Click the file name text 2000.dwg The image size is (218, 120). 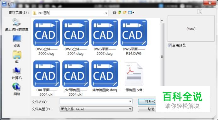tap(46, 54)
